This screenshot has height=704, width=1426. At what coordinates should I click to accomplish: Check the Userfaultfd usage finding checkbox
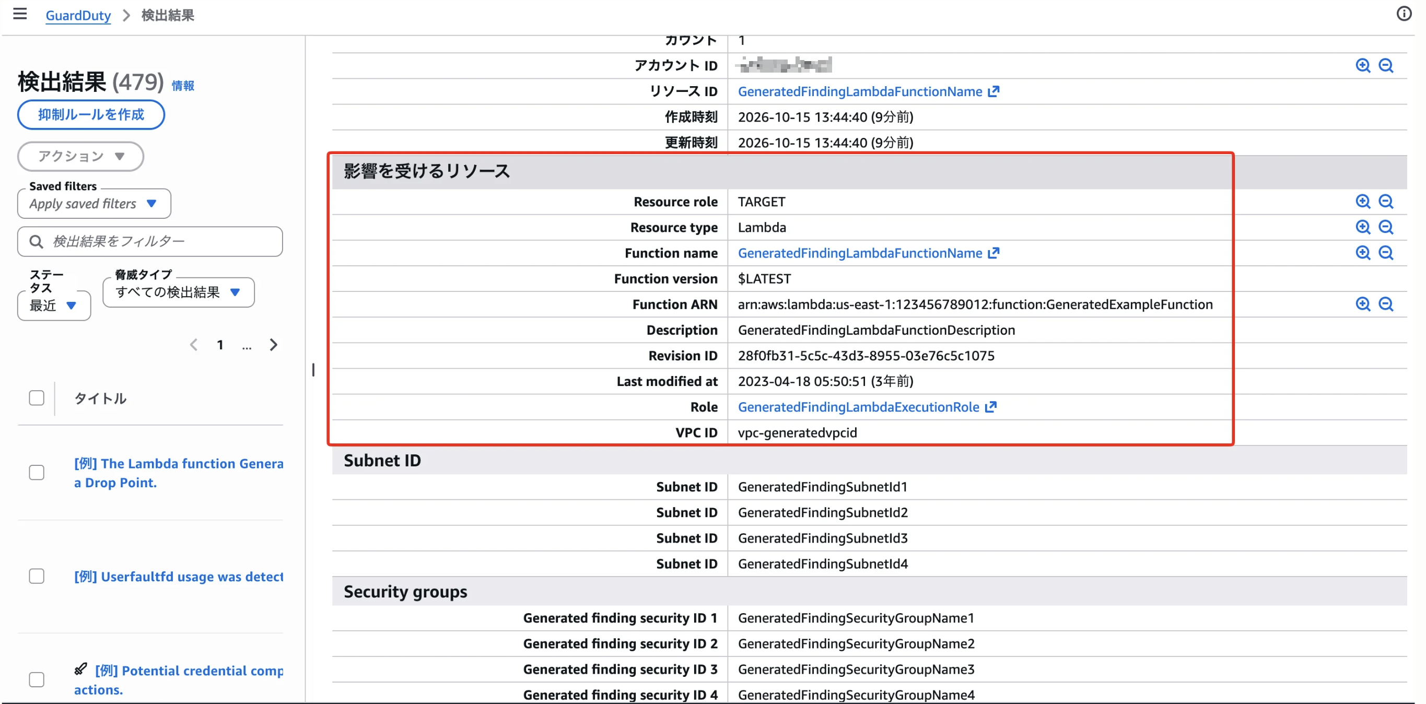coord(37,576)
